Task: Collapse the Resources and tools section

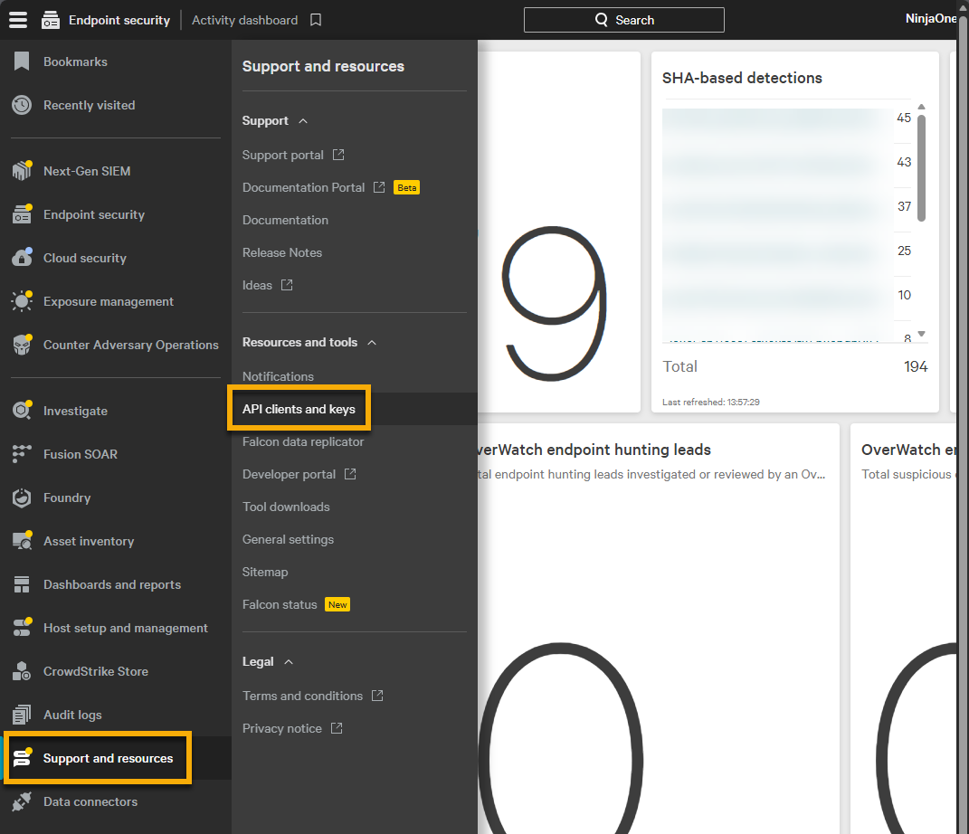Action: [x=372, y=343]
